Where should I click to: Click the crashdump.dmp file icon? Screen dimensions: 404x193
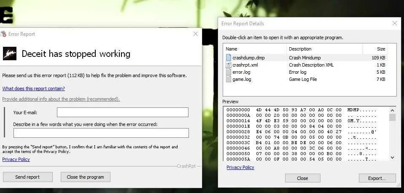[x=228, y=57]
